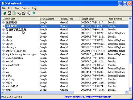Click the '29 item(s), 1 Selected' status text
Viewport: 133px width, 100px height.
tap(11, 97)
